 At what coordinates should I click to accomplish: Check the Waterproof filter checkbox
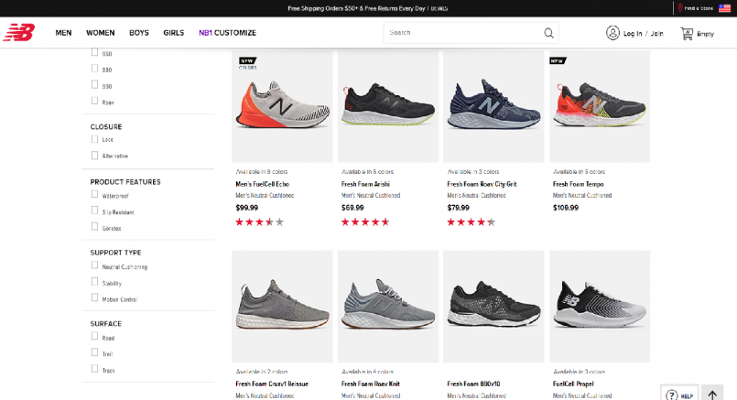click(x=94, y=195)
